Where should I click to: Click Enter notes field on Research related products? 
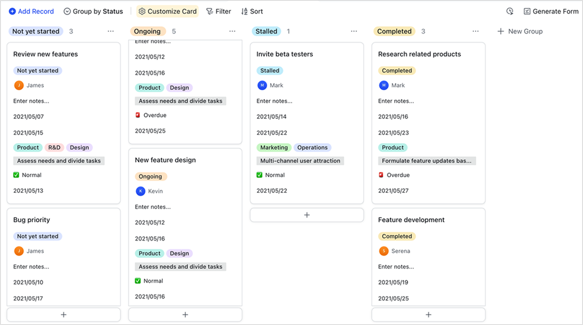396,101
